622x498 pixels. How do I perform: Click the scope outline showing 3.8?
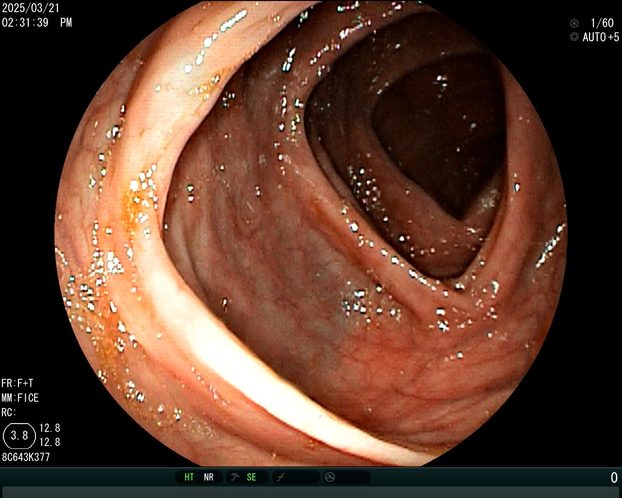[x=19, y=435]
